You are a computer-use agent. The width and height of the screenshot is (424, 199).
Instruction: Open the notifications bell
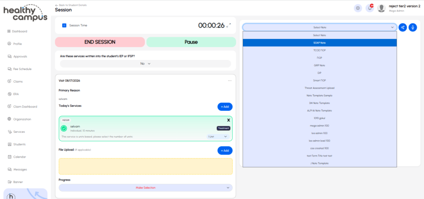click(370, 8)
